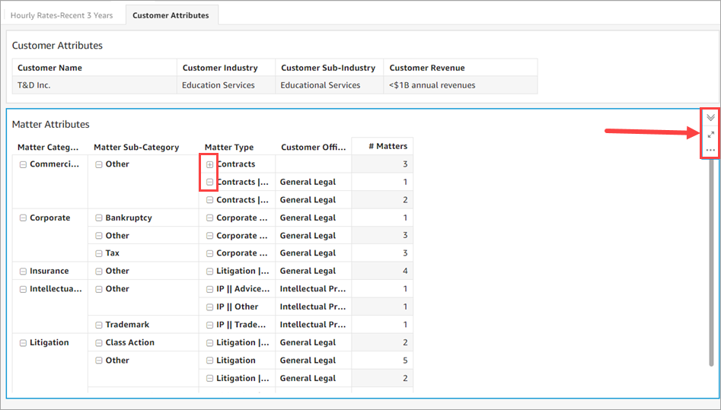
Task: Collapse the IP || Trade matter type
Action: [x=209, y=325]
